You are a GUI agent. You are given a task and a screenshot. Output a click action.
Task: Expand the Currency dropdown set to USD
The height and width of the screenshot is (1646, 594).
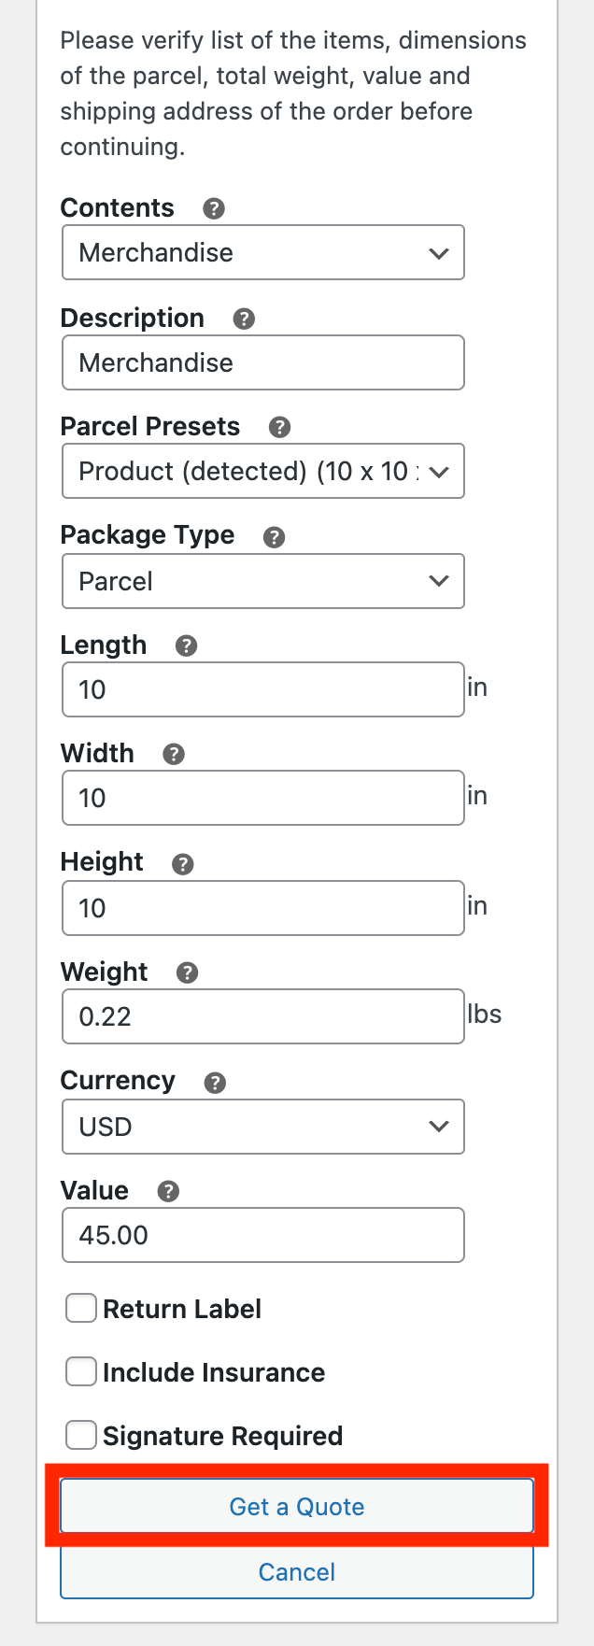pos(262,1127)
